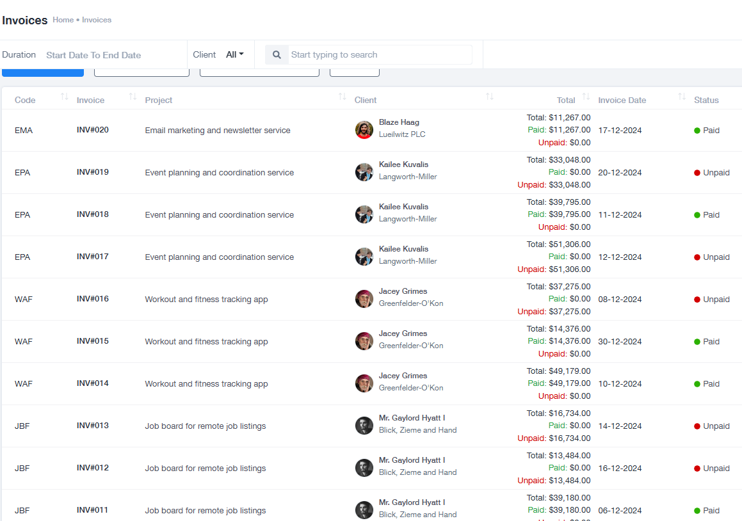Open Kailee Kuvalis client name on INV#019
This screenshot has width=742, height=521.
(403, 164)
